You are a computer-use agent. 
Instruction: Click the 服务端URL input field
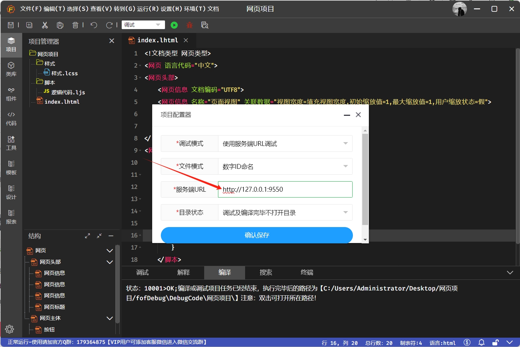(285, 189)
